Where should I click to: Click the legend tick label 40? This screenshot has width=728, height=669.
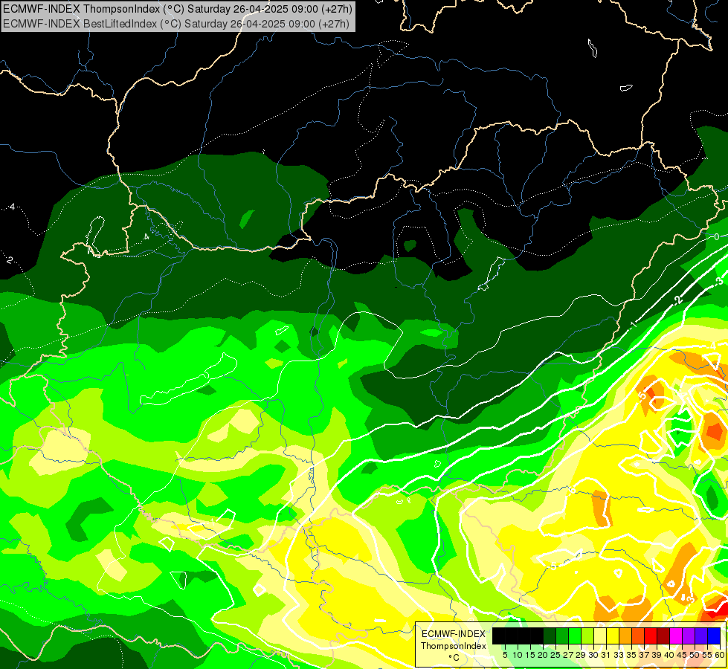tap(669, 655)
